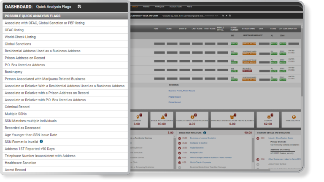Switch to the Results tab

(147, 7)
